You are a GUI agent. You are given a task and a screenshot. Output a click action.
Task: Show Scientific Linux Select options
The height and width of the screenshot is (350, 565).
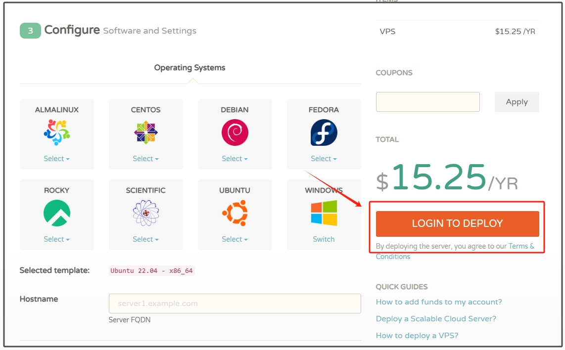coord(145,239)
